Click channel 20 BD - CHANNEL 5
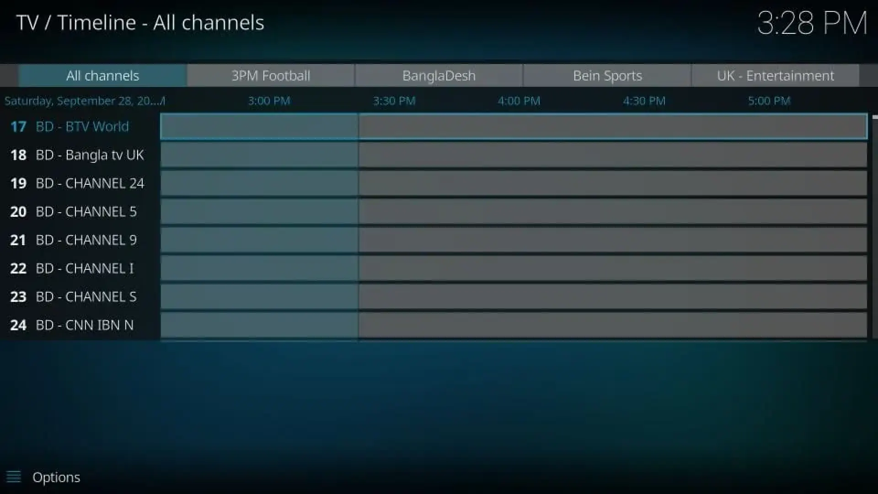The image size is (878, 494). click(86, 211)
